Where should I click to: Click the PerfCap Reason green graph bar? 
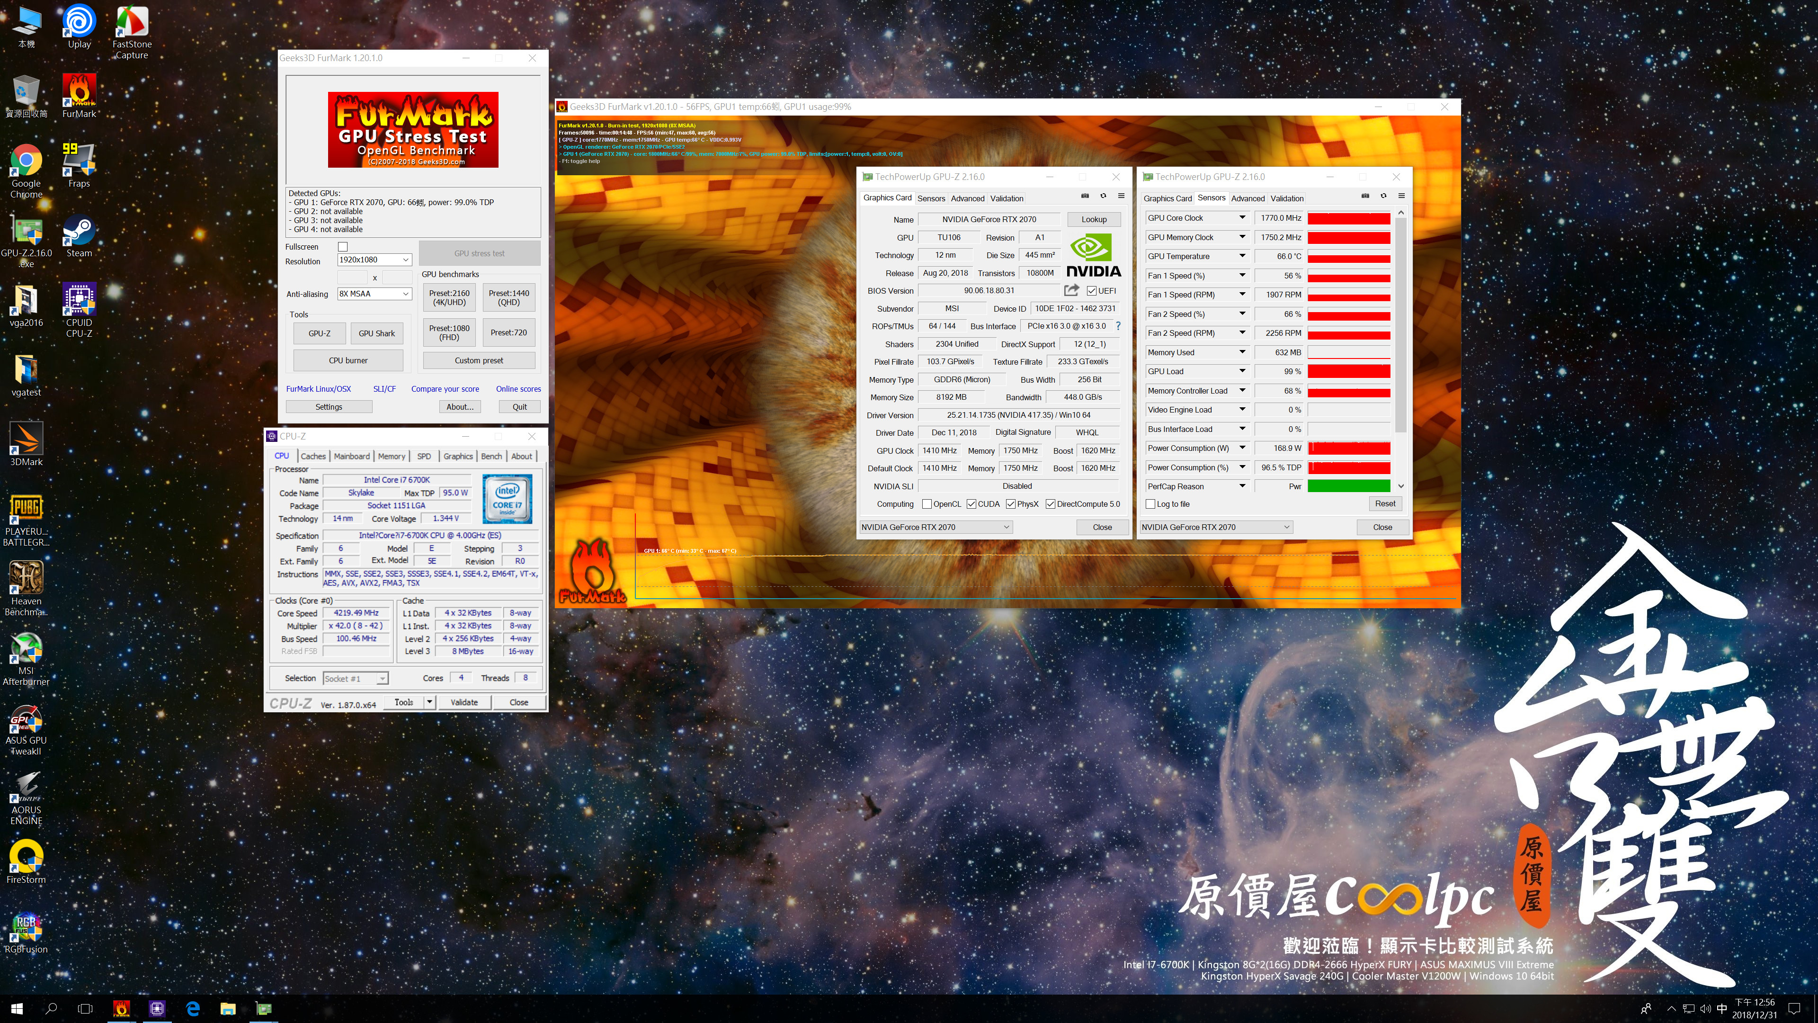(x=1349, y=486)
